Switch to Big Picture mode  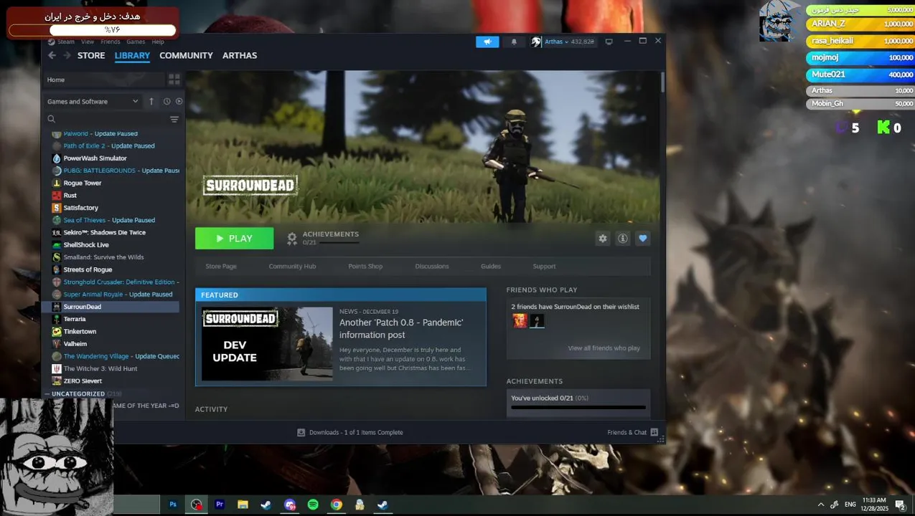(609, 42)
